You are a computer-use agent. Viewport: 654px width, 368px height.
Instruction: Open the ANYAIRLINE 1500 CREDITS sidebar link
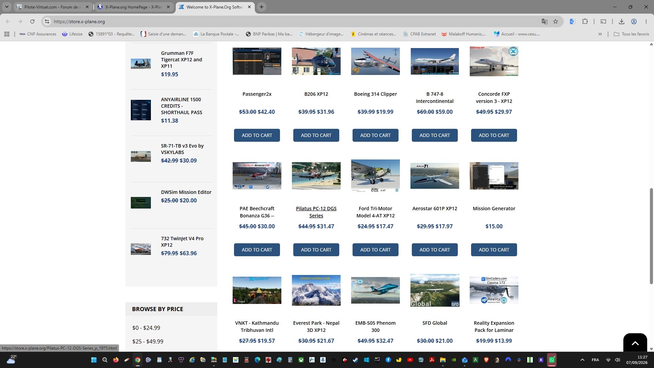click(182, 106)
